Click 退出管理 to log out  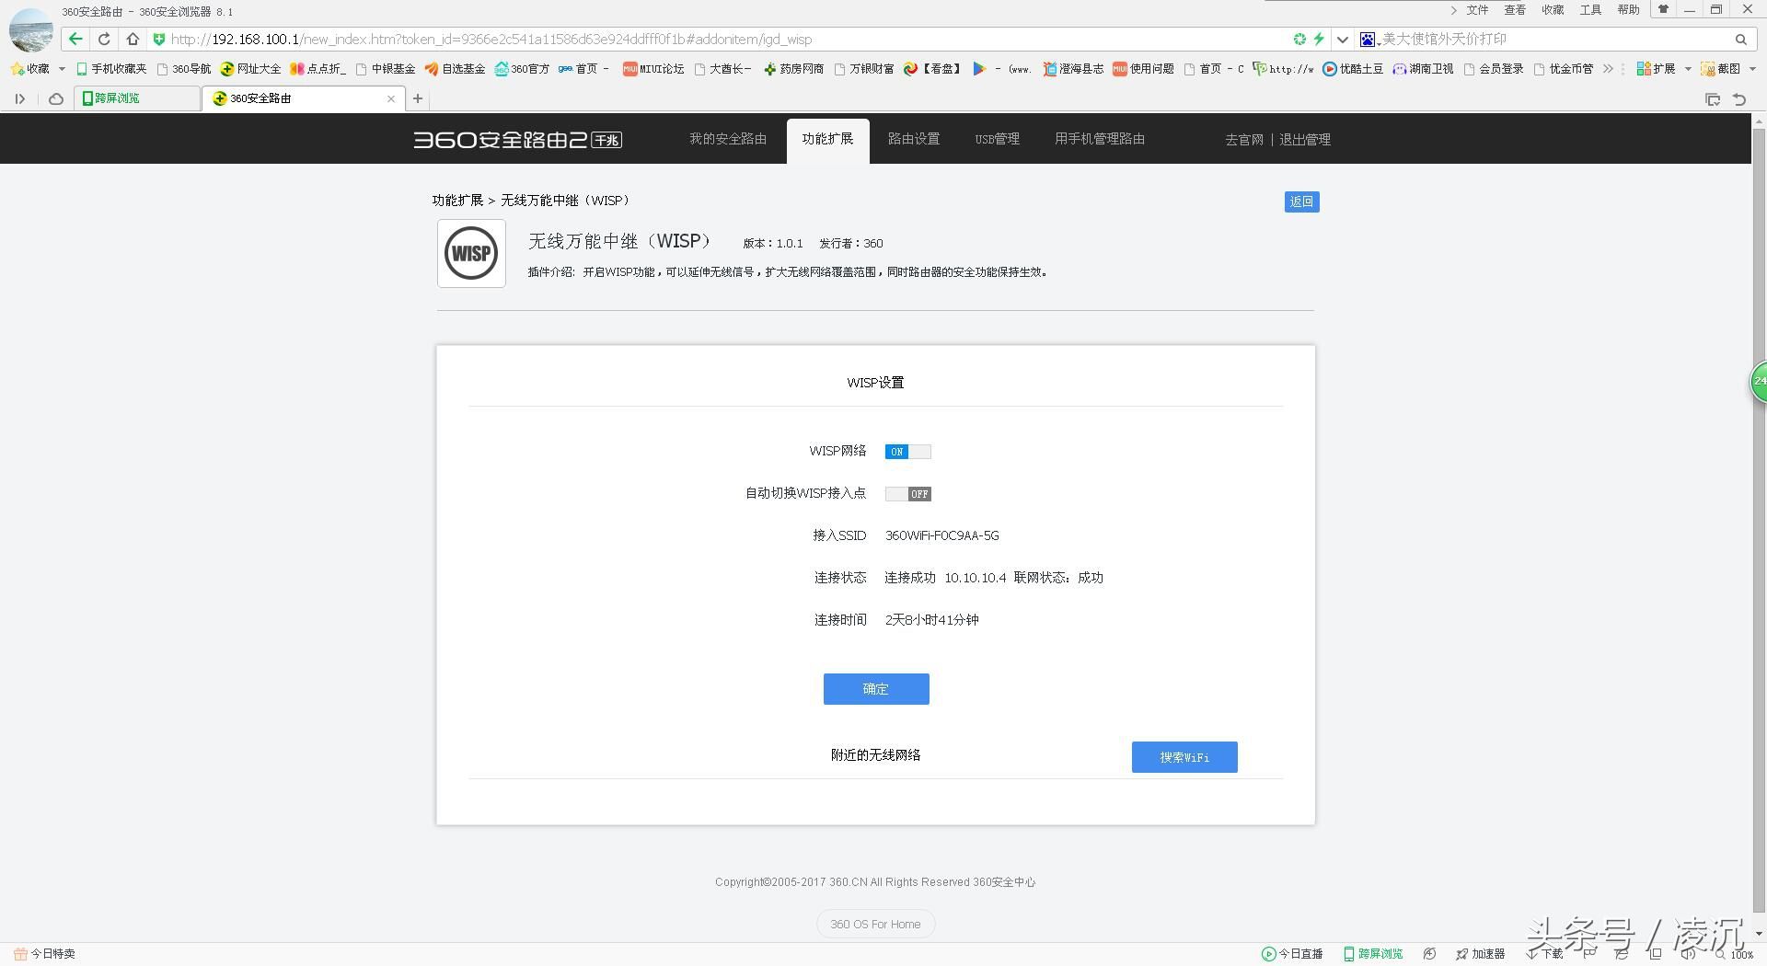point(1305,140)
